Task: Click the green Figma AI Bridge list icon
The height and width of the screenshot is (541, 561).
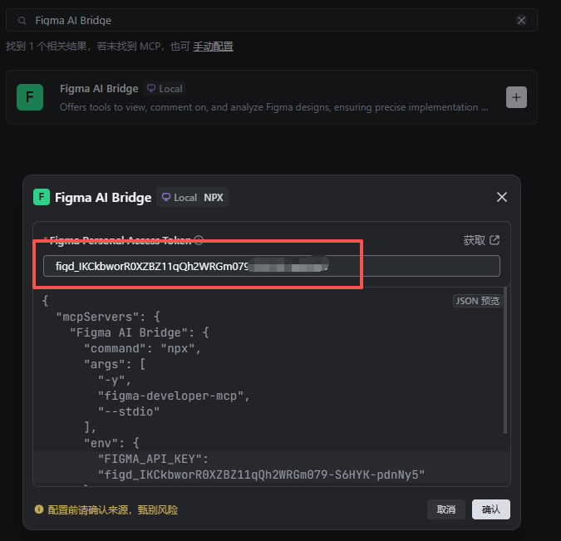Action: pos(30,97)
